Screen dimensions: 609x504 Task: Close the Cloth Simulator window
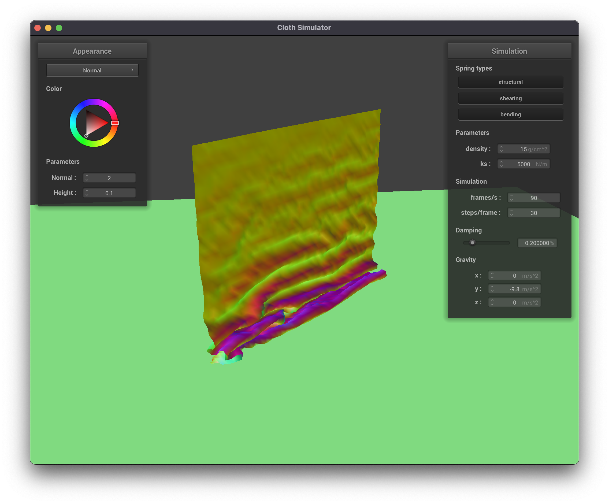[x=38, y=28]
